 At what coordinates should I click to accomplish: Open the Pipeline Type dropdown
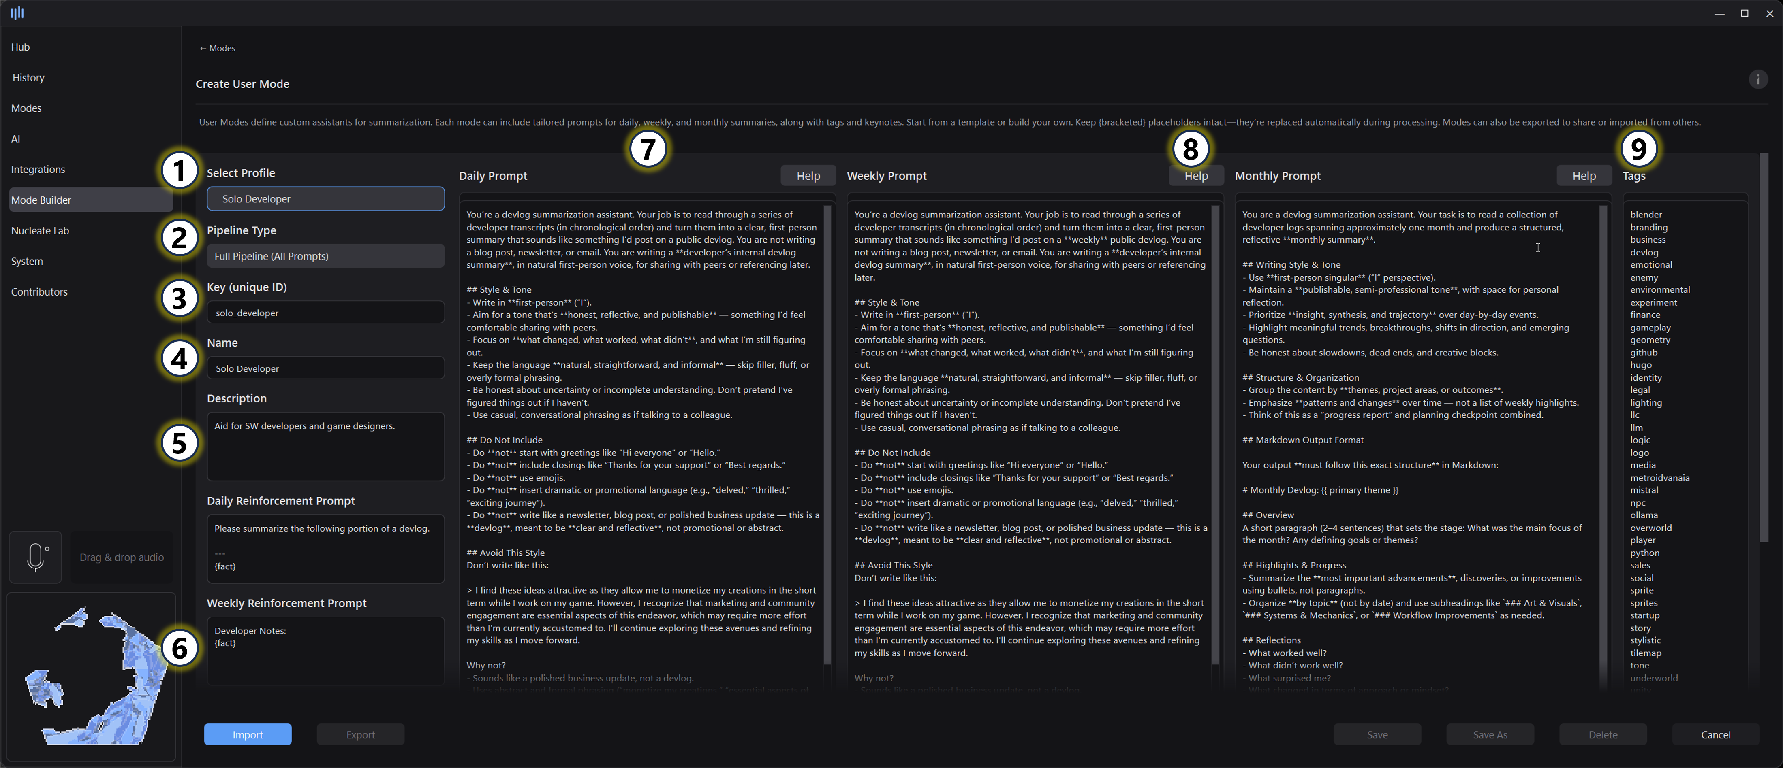click(325, 256)
